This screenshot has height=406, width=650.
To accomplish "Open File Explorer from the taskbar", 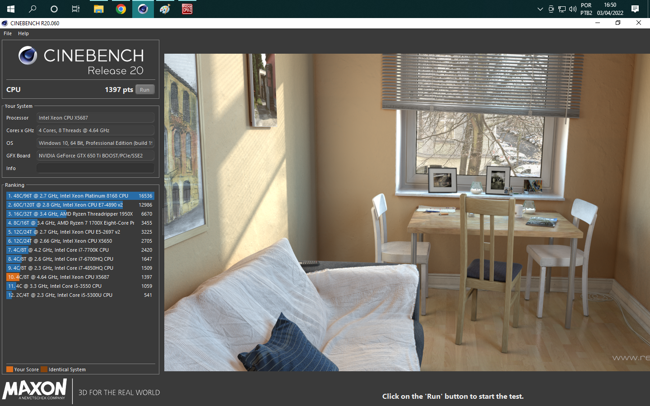I will click(x=98, y=9).
